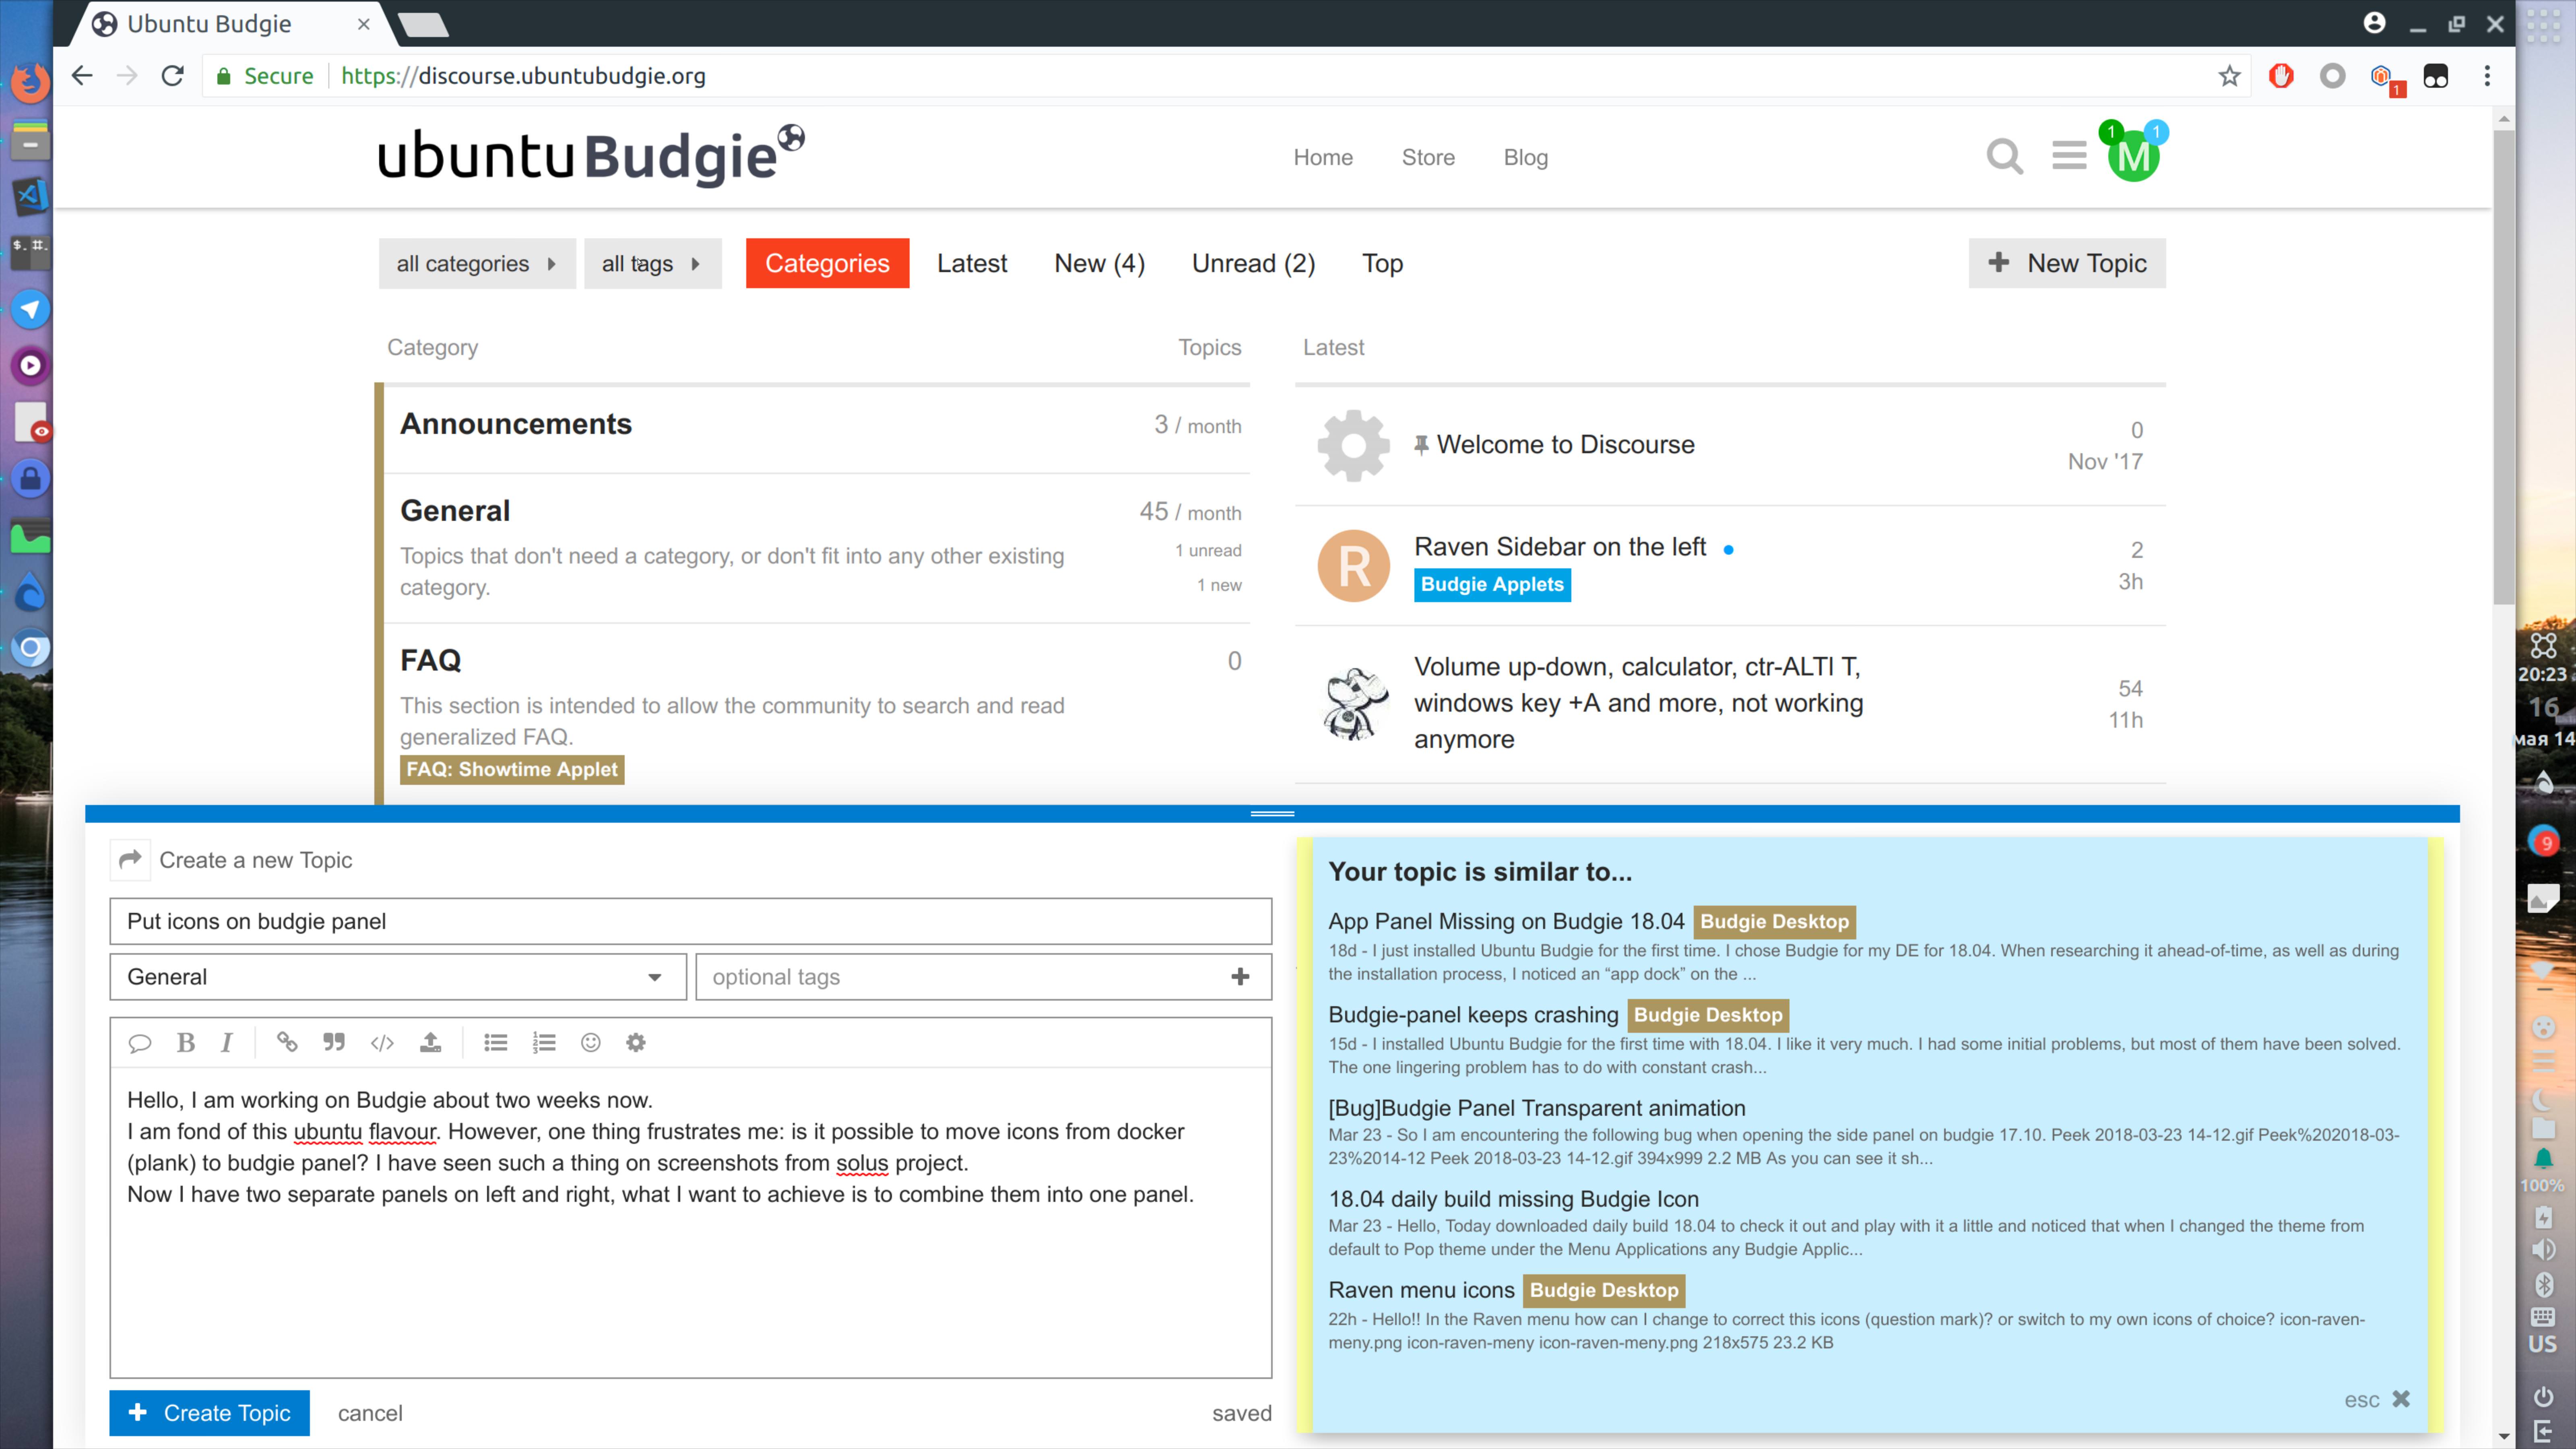2576x1449 pixels.
Task: Click the search magnifier icon in header
Action: tap(2004, 156)
